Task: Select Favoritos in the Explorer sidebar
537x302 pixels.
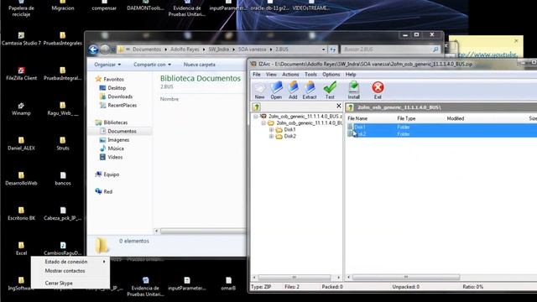Action: 113,79
